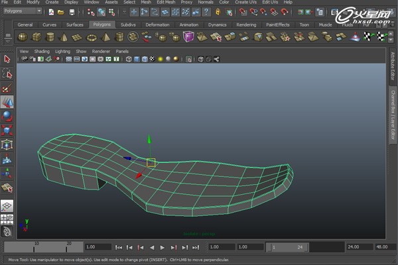Open the Edit Mesh menu

pyautogui.click(x=165, y=3)
